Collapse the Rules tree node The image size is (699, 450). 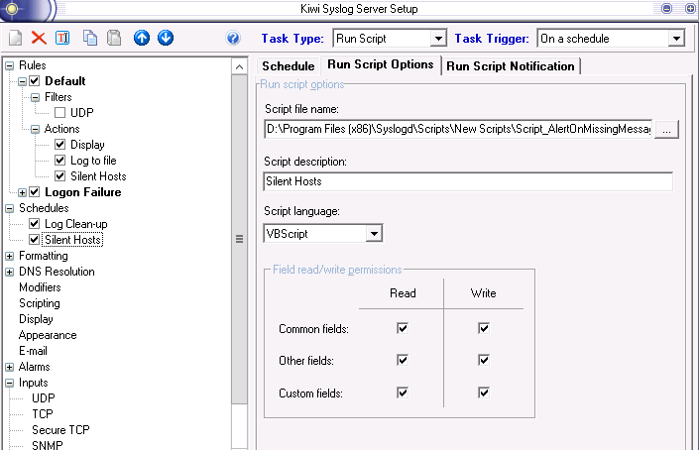[9, 66]
